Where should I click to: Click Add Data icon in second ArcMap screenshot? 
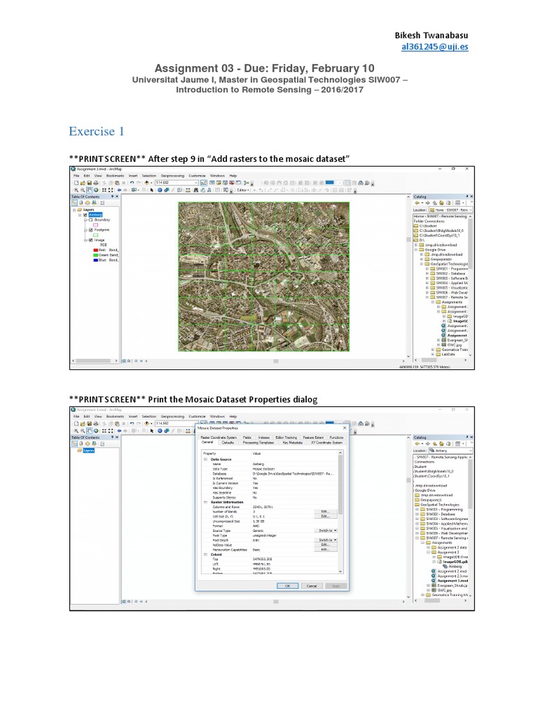147,423
